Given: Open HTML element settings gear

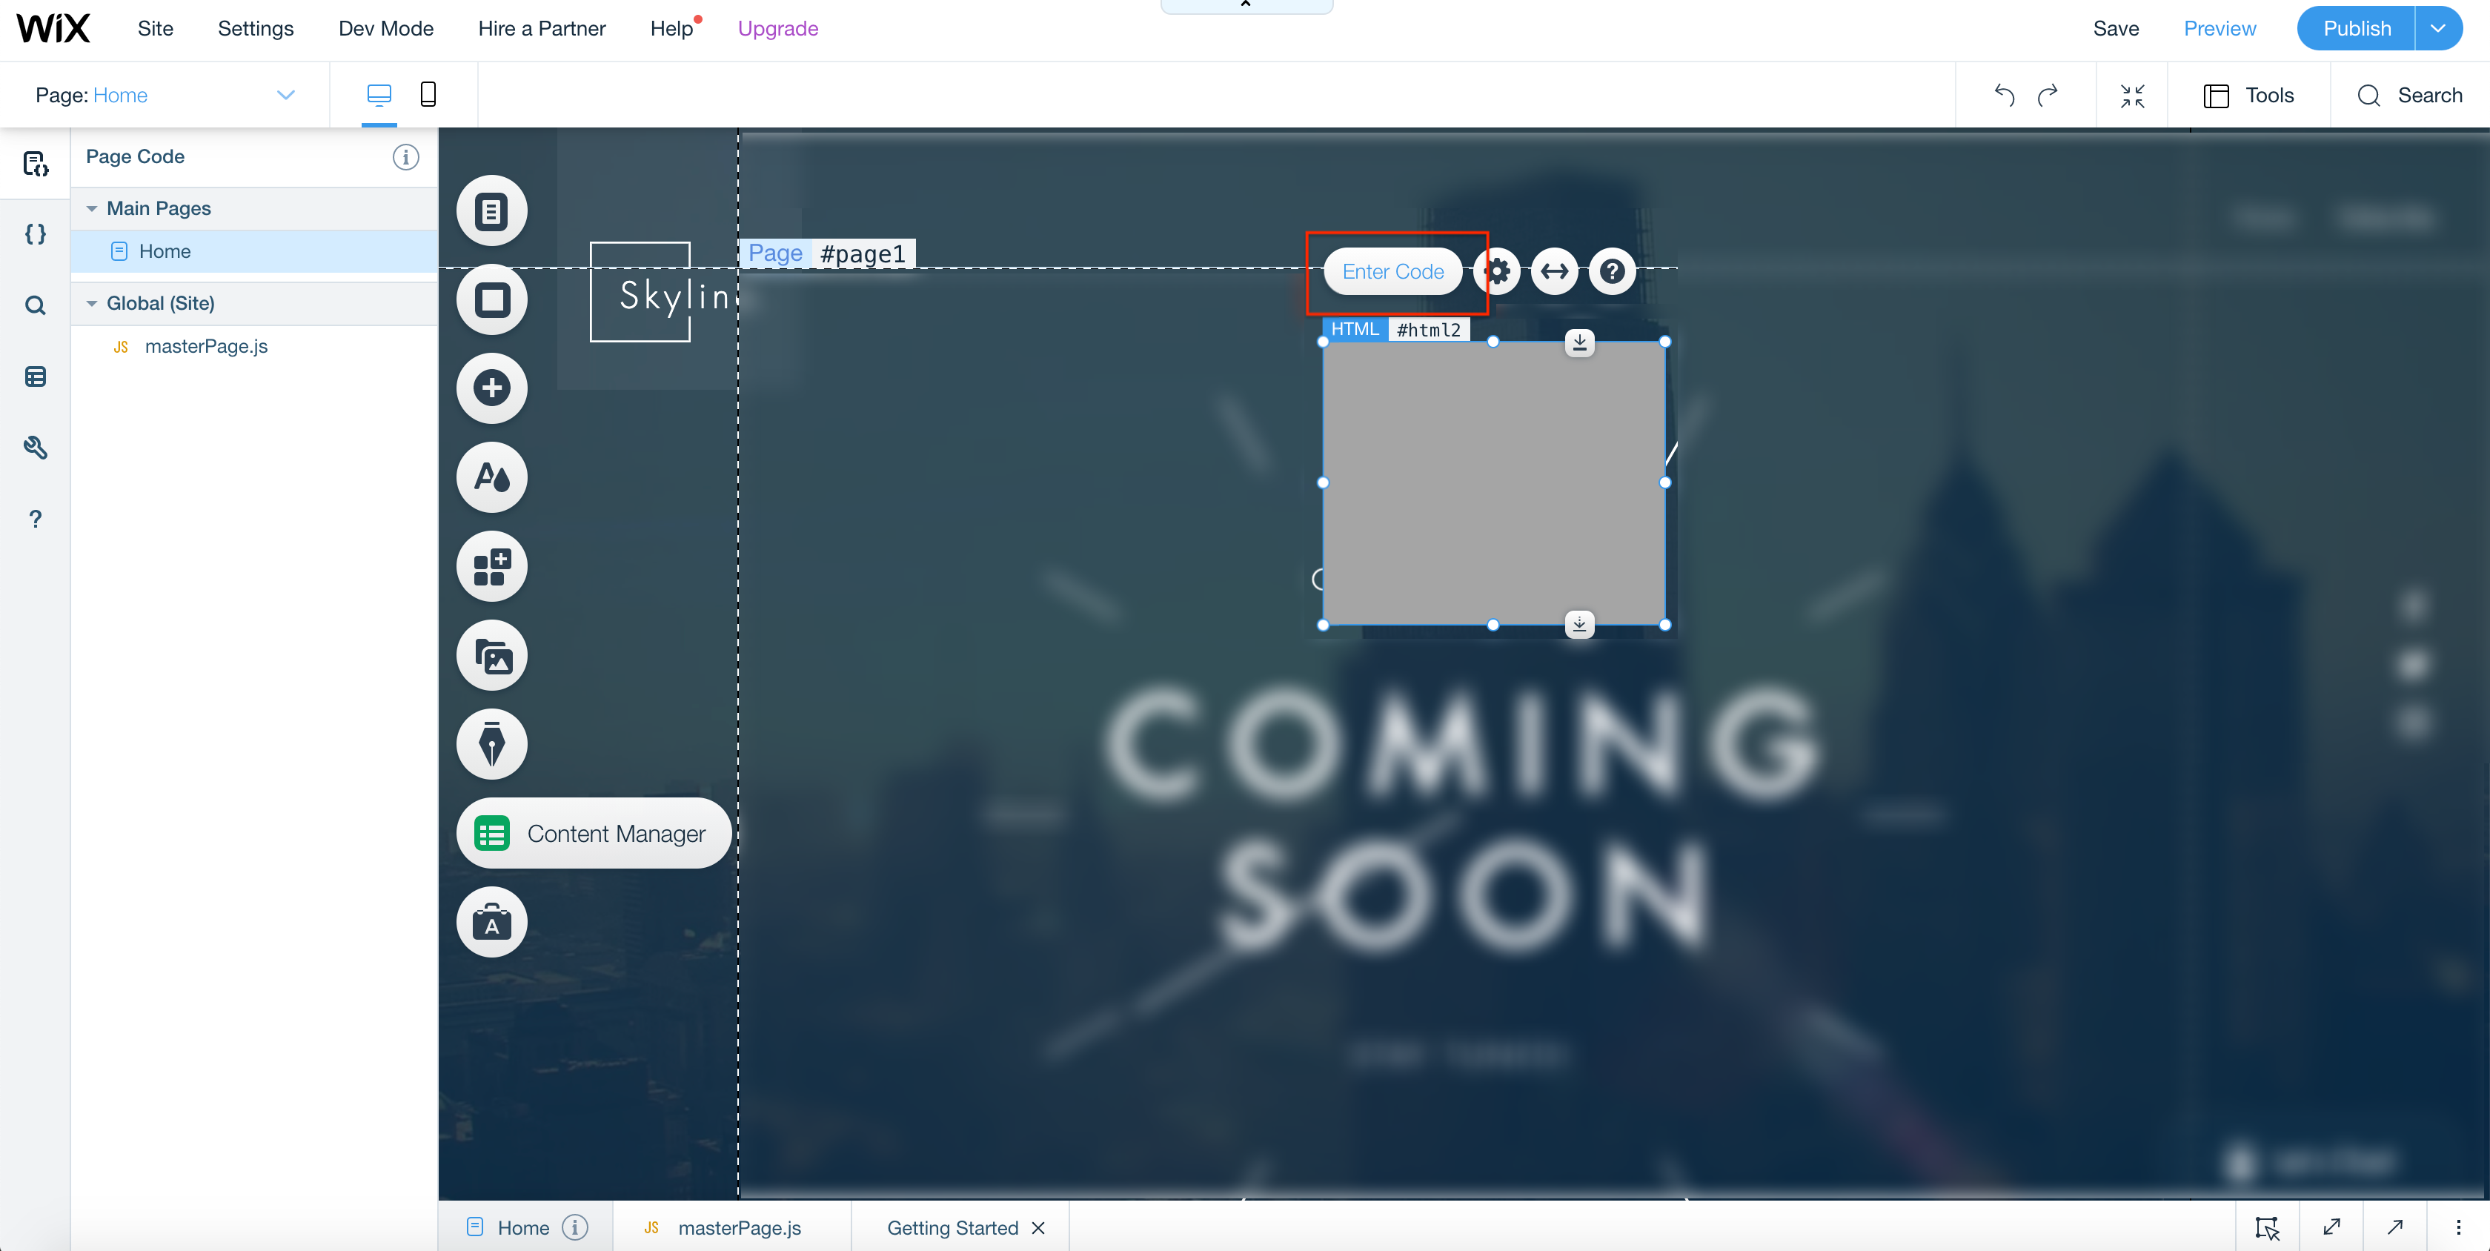Looking at the screenshot, I should (x=1496, y=272).
